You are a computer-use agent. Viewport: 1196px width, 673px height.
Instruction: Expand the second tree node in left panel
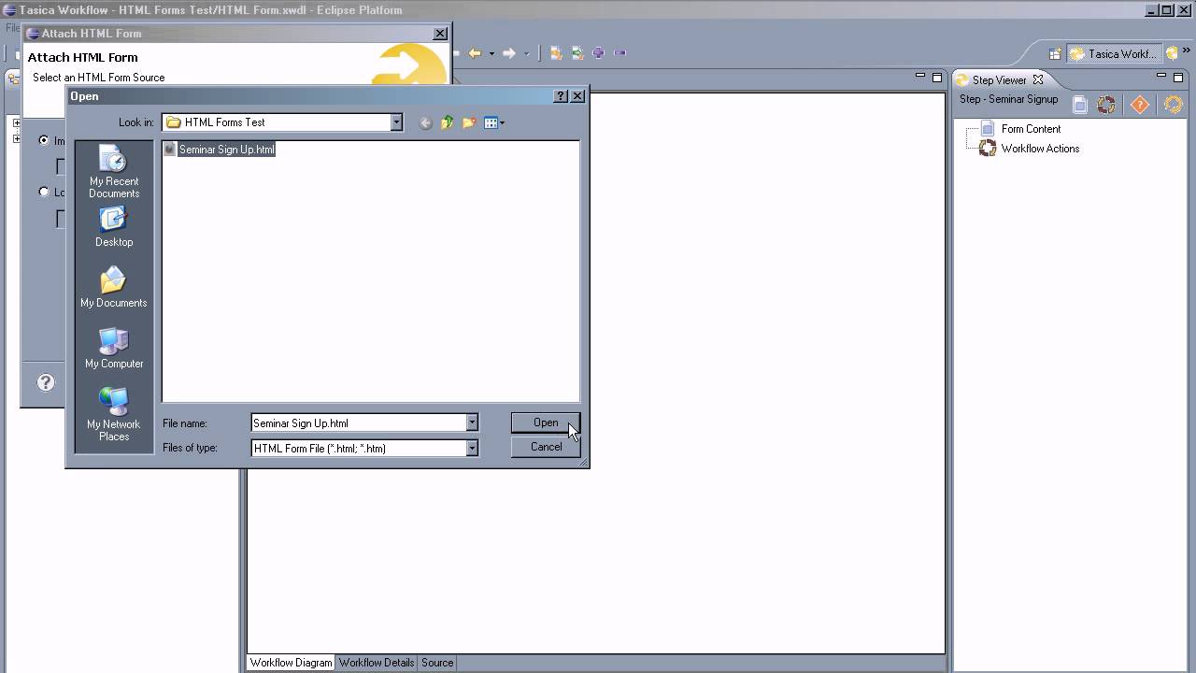[x=16, y=138]
